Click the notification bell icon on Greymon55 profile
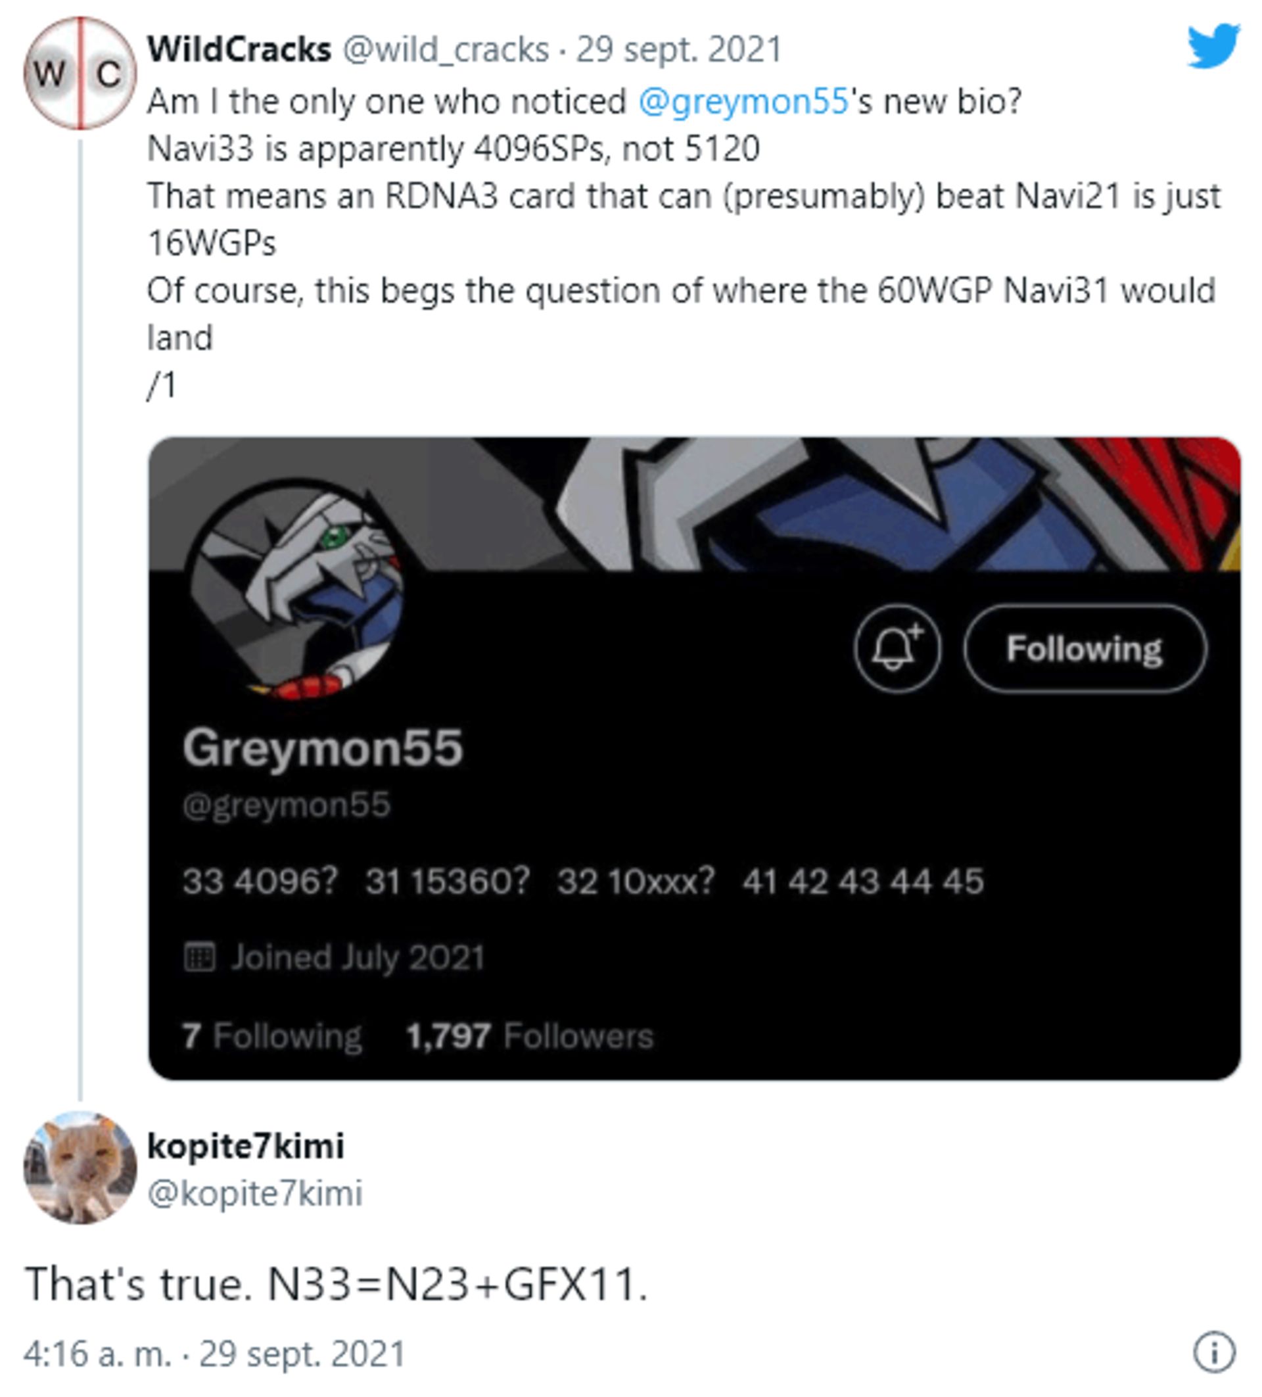1262x1397 pixels. [897, 649]
